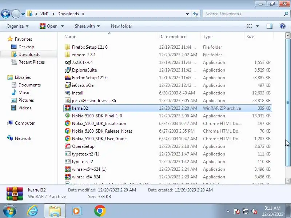The height and width of the screenshot is (218, 291).
Task: Open Videos library
Action: [25, 108]
